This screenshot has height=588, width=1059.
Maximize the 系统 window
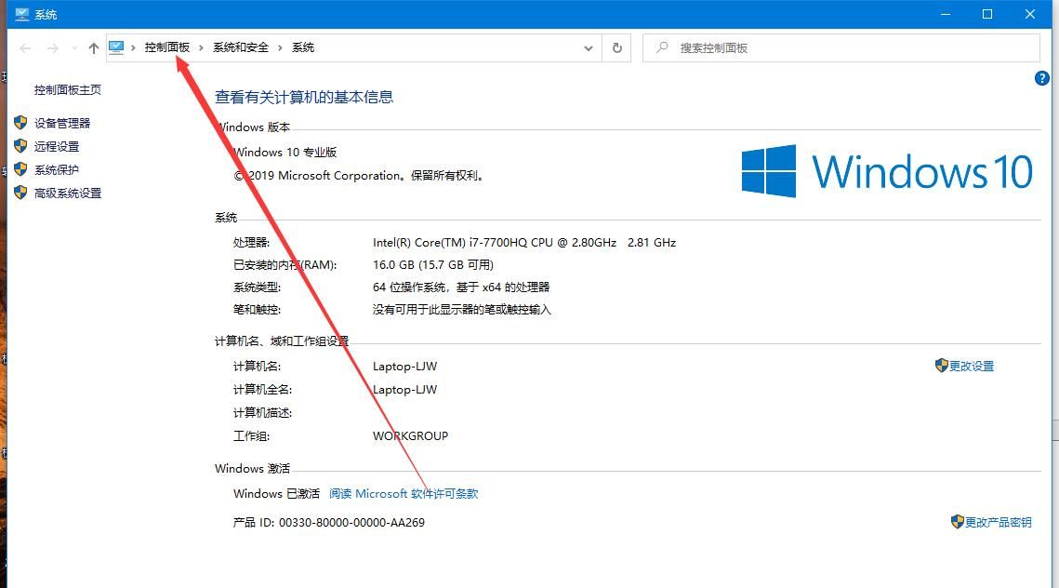pyautogui.click(x=987, y=14)
